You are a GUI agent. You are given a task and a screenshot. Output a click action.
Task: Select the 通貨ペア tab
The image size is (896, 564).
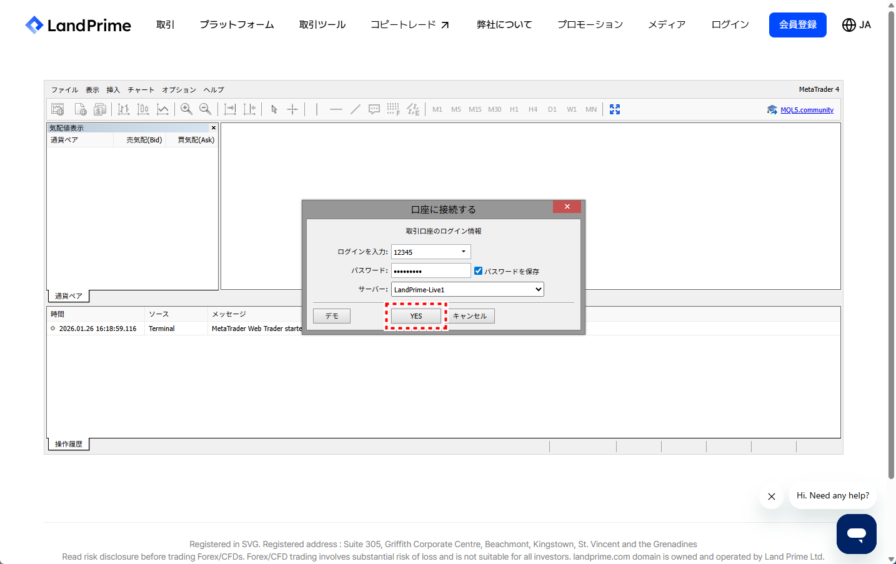pyautogui.click(x=69, y=296)
